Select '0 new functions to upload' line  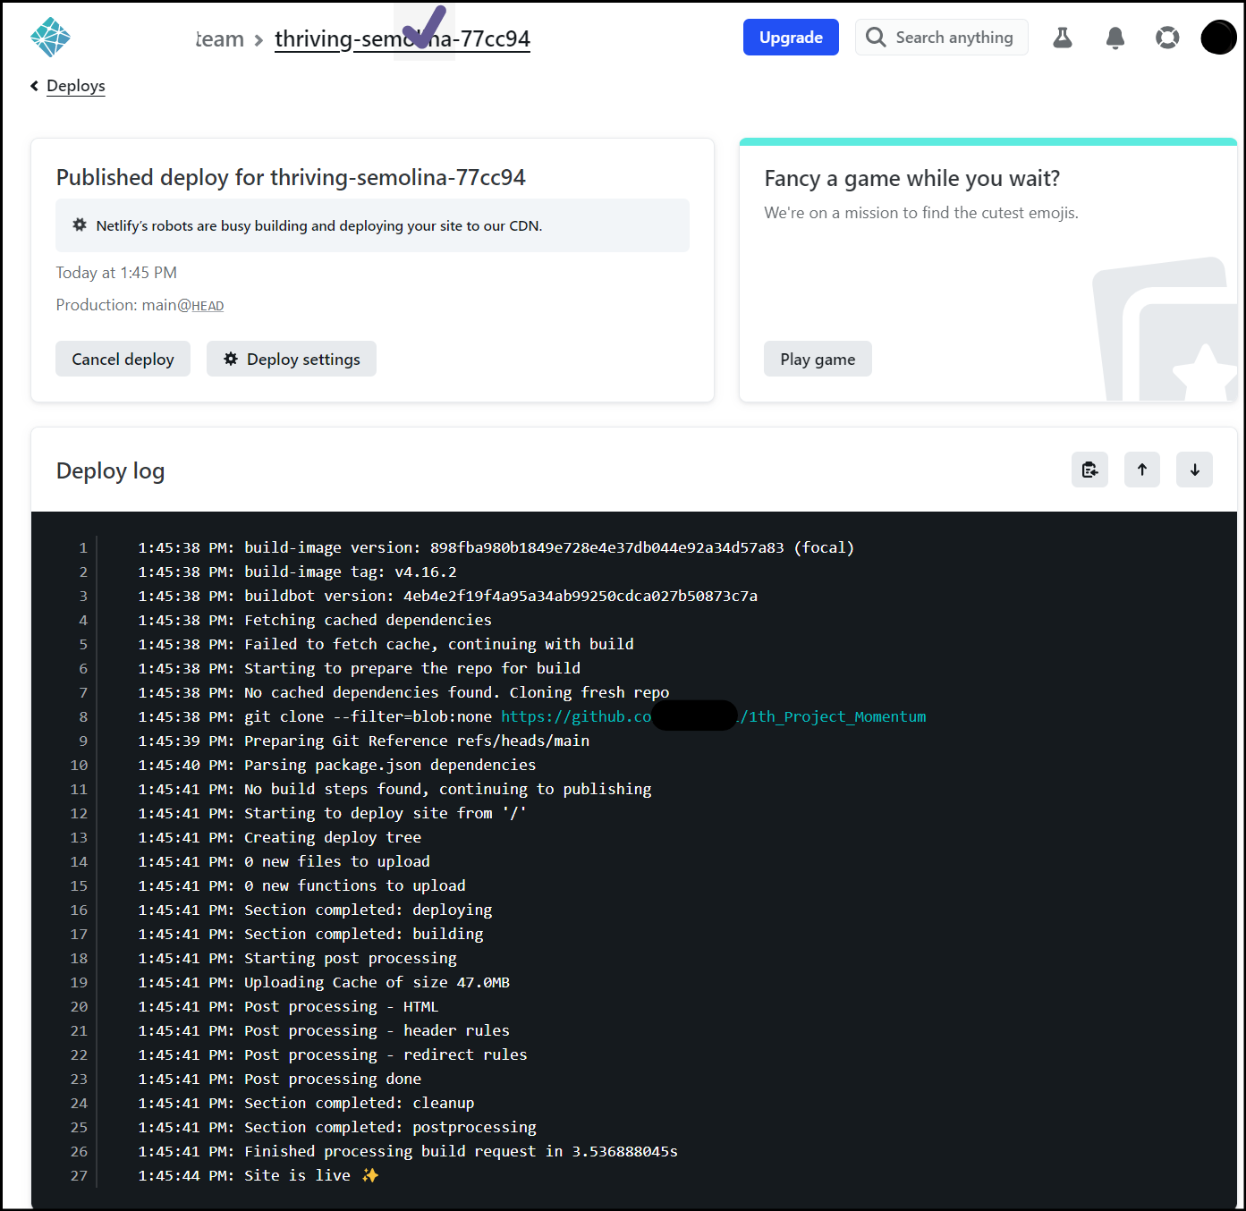click(301, 885)
